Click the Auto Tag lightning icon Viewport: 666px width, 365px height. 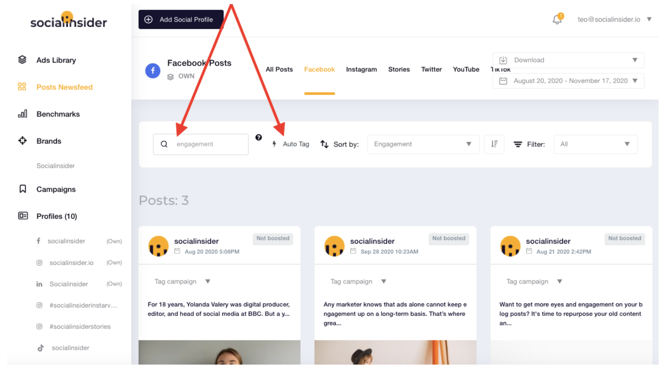point(274,144)
